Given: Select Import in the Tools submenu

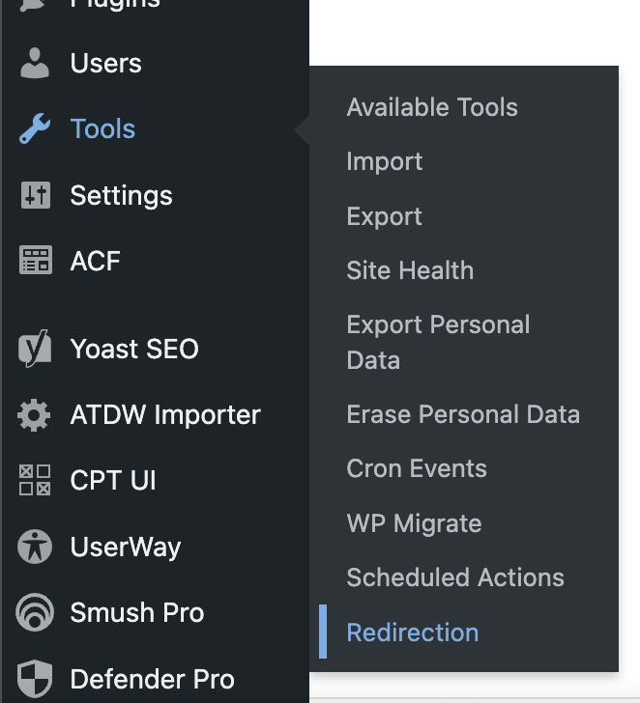Looking at the screenshot, I should [x=385, y=162].
